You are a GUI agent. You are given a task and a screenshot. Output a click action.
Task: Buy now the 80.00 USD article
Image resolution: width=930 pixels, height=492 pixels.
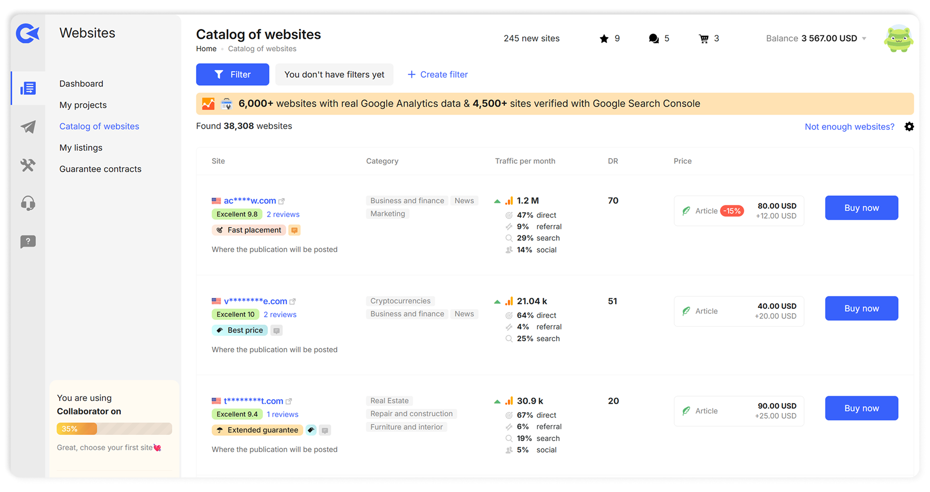point(861,208)
